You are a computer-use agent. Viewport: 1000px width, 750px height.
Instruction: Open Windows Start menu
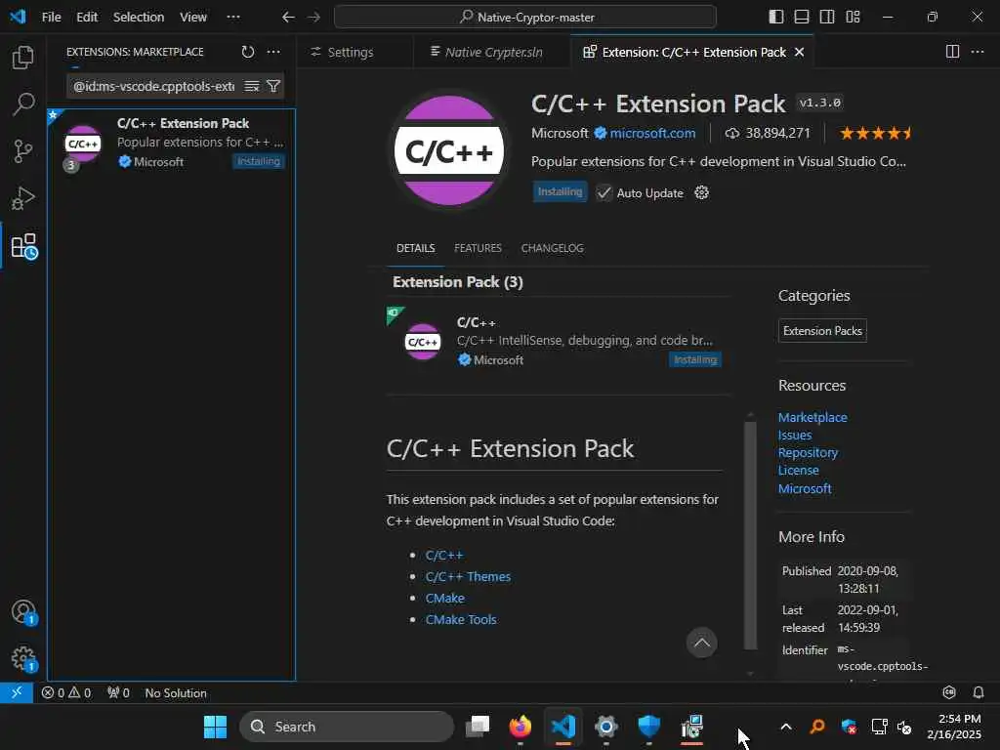[215, 727]
